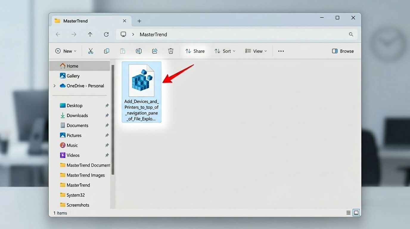Screen dimensions: 410x229
Task: Open the View dropdown menu
Action: point(256,51)
